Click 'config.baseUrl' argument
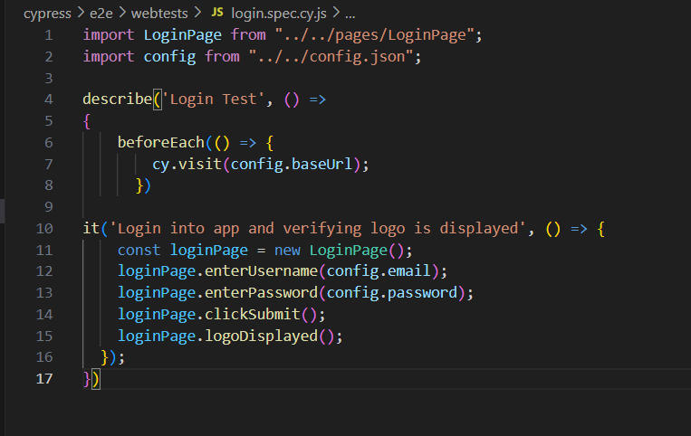 [x=292, y=164]
